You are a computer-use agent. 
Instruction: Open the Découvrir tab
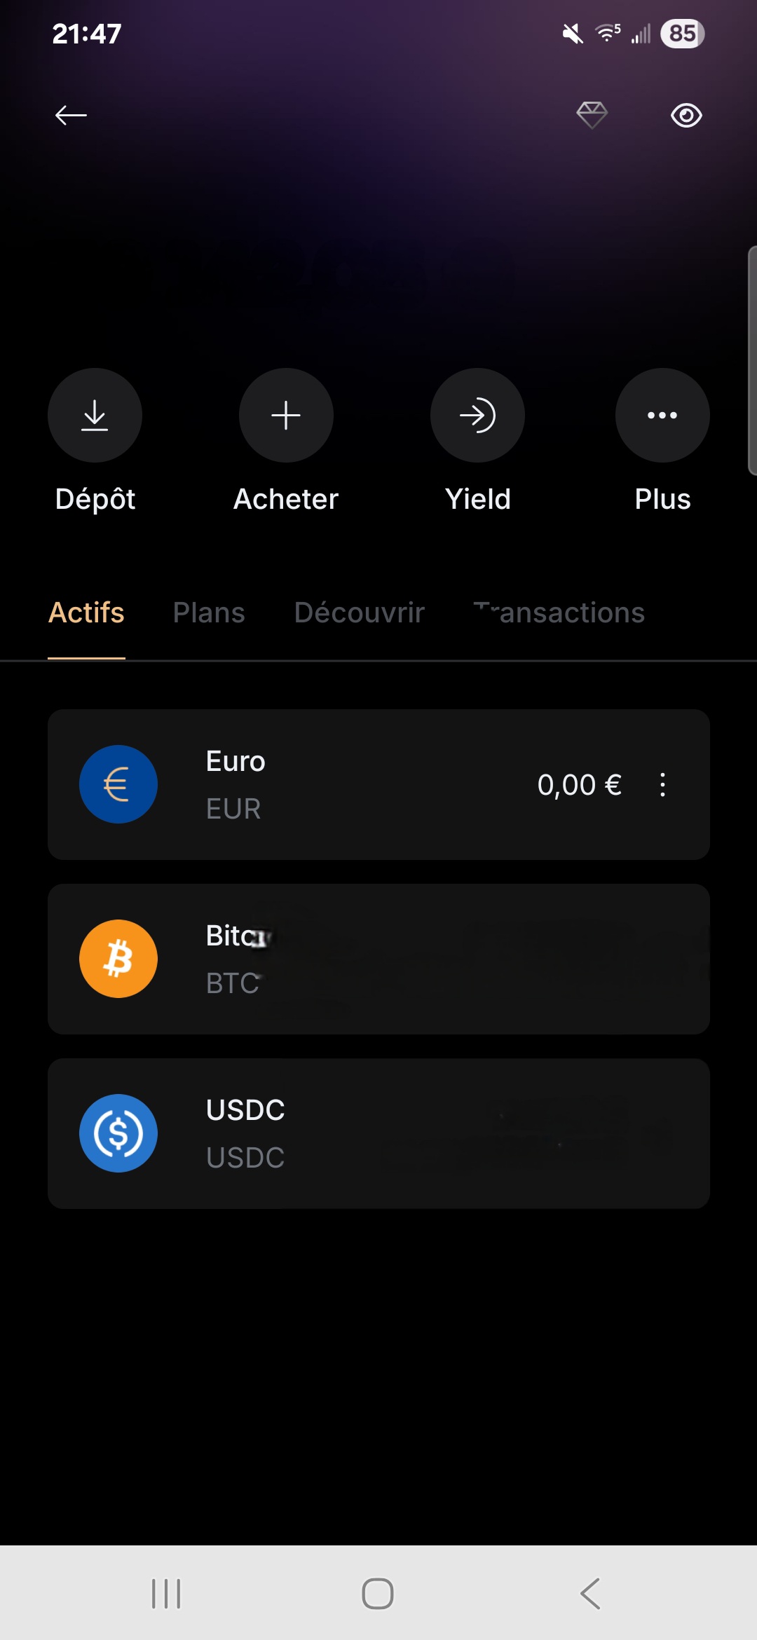click(360, 613)
